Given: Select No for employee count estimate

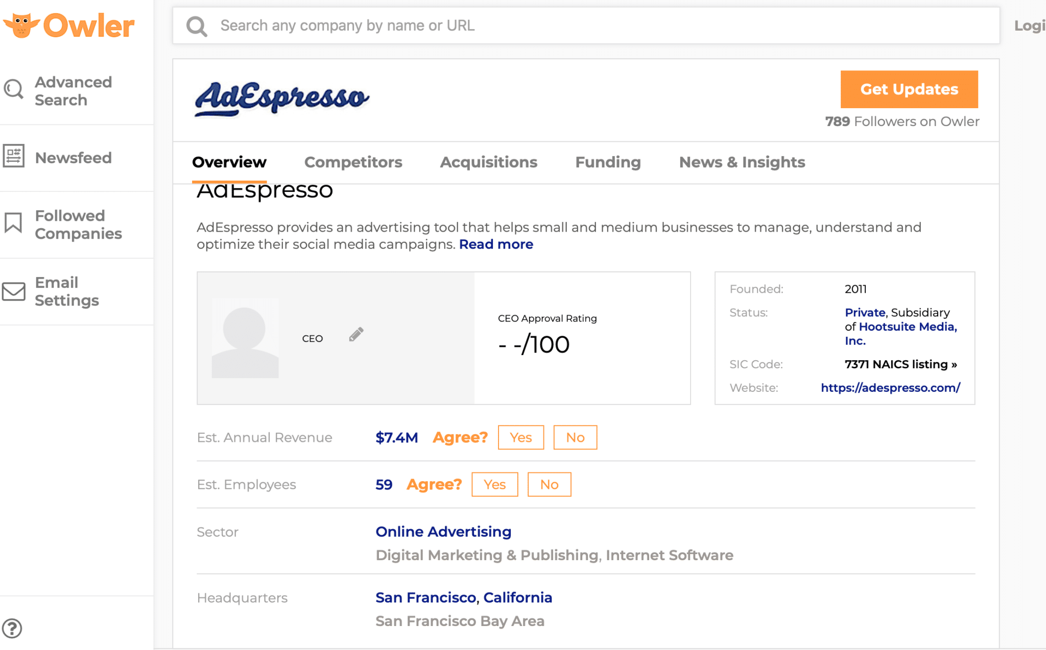Looking at the screenshot, I should (x=549, y=484).
